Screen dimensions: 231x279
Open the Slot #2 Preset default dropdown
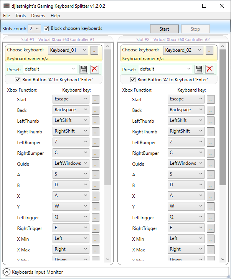(165, 69)
